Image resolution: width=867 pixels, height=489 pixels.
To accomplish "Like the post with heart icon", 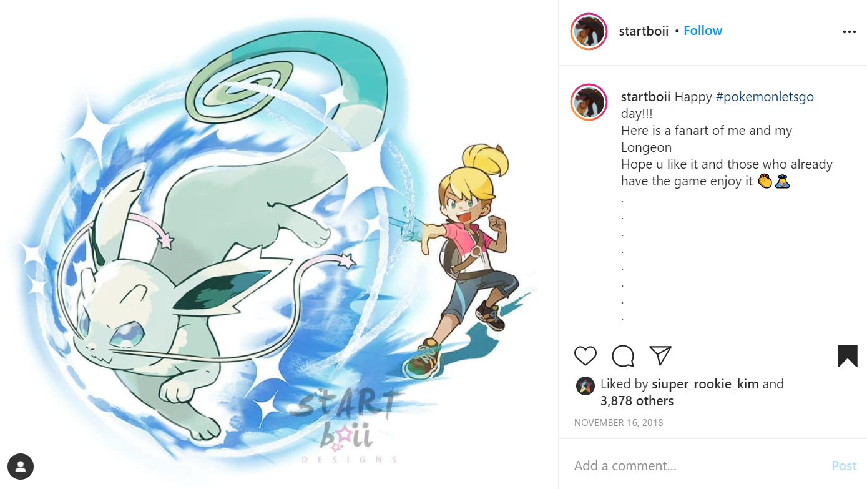I will [585, 355].
